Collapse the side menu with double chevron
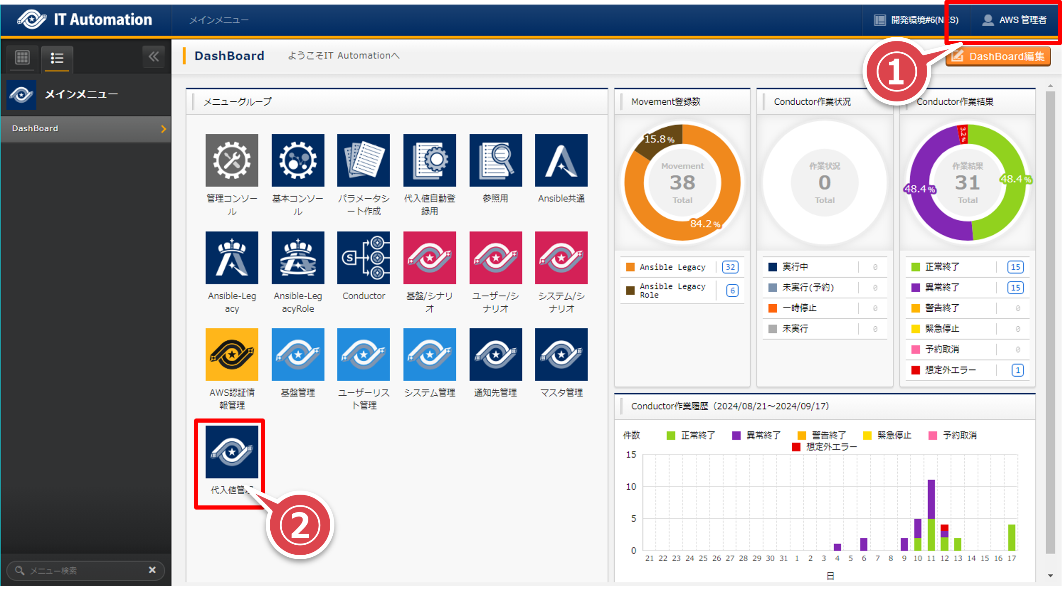The height and width of the screenshot is (594, 1062). pos(154,57)
